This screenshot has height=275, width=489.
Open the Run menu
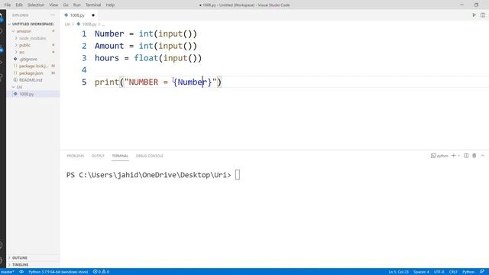[76, 5]
